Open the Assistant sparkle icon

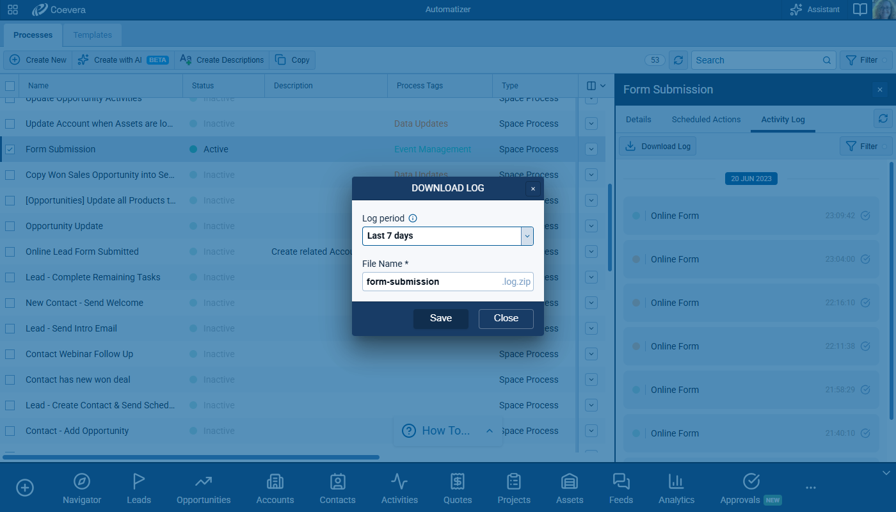click(x=796, y=10)
